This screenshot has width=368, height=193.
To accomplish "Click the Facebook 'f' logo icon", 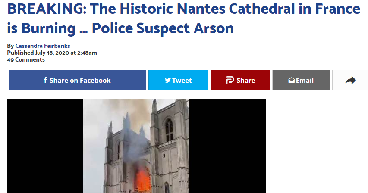I will click(x=46, y=80).
